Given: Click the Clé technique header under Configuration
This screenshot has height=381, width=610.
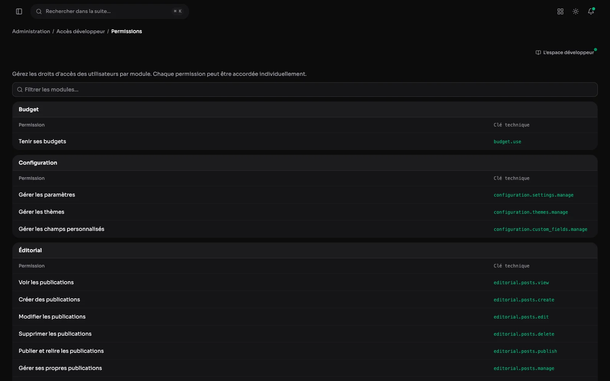Looking at the screenshot, I should (512, 178).
